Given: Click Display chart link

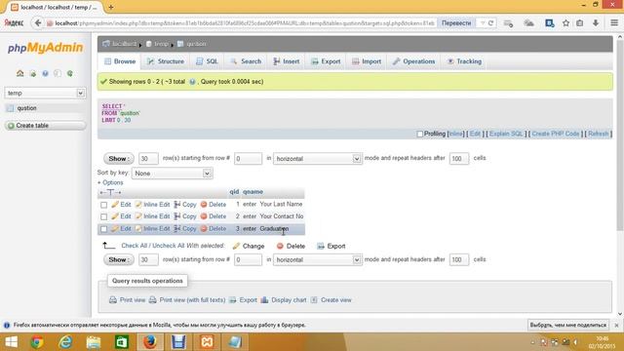Looking at the screenshot, I should (x=284, y=300).
